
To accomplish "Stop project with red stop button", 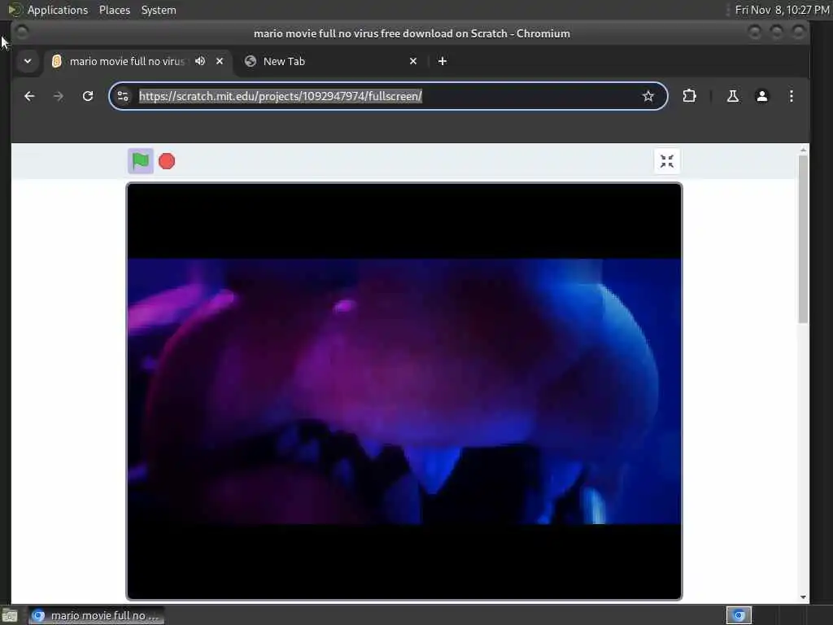I will pos(167,161).
